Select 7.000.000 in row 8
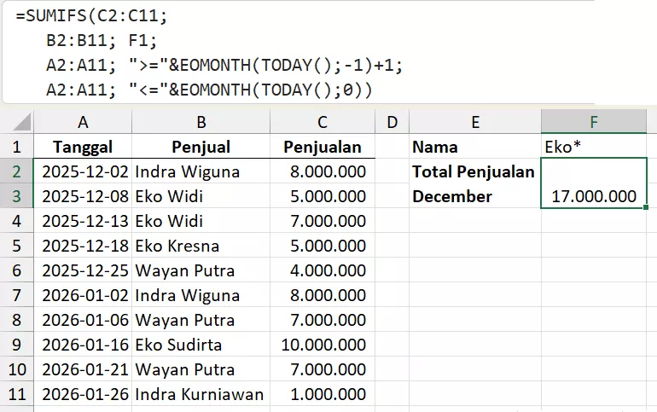Viewport: 657px width, 412px height. [323, 320]
